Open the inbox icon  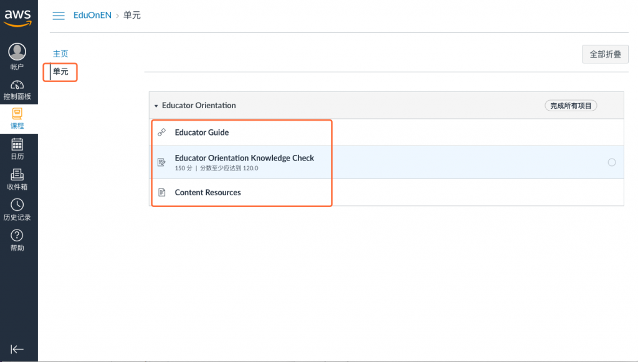pyautogui.click(x=17, y=175)
